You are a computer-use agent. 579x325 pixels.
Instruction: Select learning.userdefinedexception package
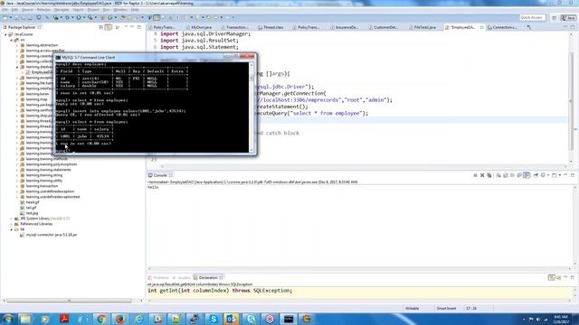pyautogui.click(x=50, y=191)
